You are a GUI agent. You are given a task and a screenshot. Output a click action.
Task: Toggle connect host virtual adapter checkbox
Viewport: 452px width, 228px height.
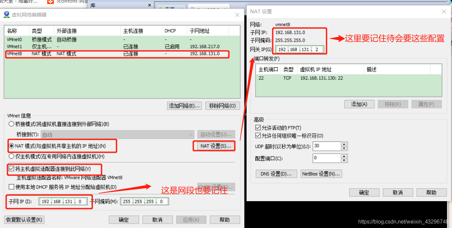12,169
